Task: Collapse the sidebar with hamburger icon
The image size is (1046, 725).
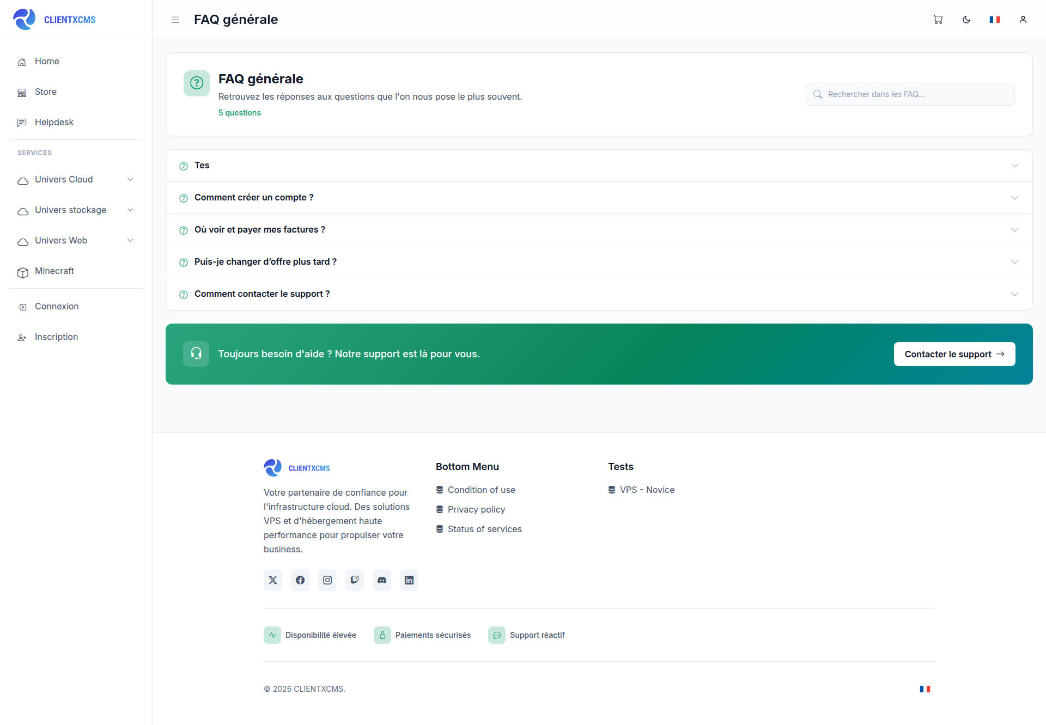Action: (175, 20)
